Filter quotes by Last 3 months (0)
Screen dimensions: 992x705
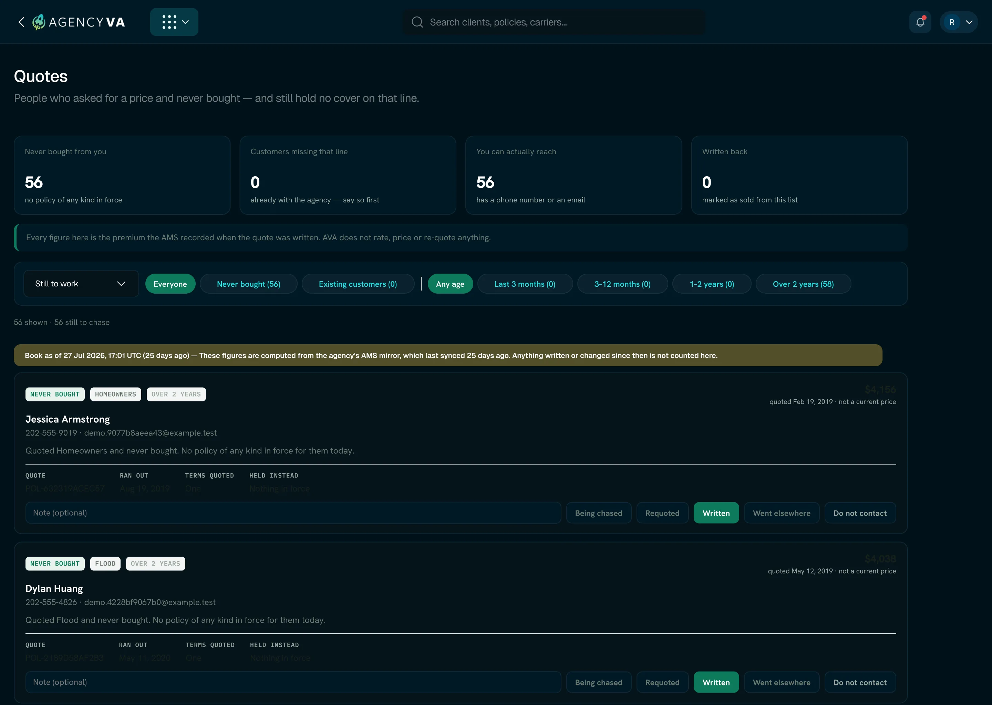pos(525,284)
